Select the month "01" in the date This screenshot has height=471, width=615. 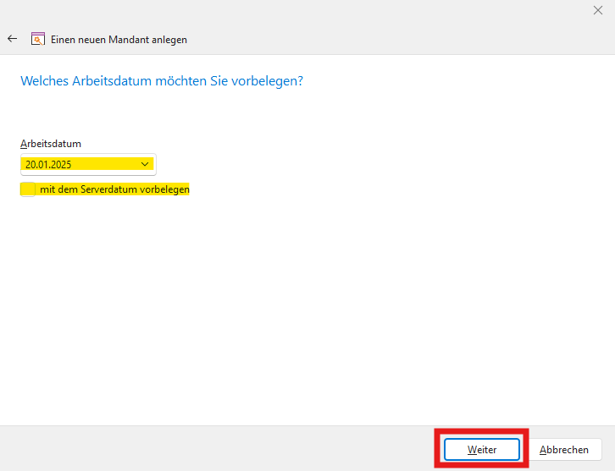(44, 164)
